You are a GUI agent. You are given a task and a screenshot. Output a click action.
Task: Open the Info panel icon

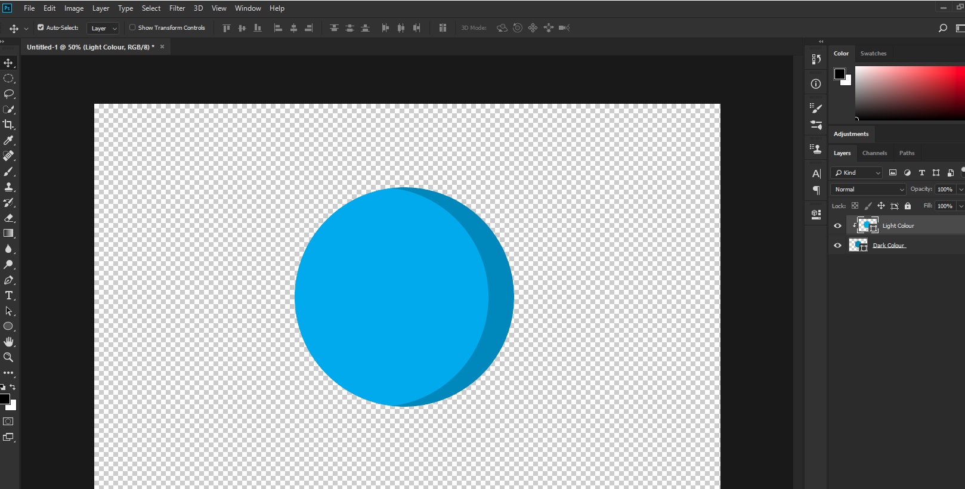(x=816, y=84)
